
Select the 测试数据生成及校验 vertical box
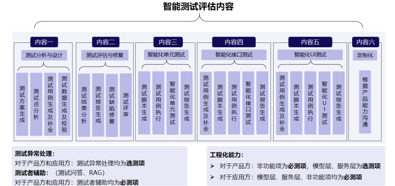[64, 104]
